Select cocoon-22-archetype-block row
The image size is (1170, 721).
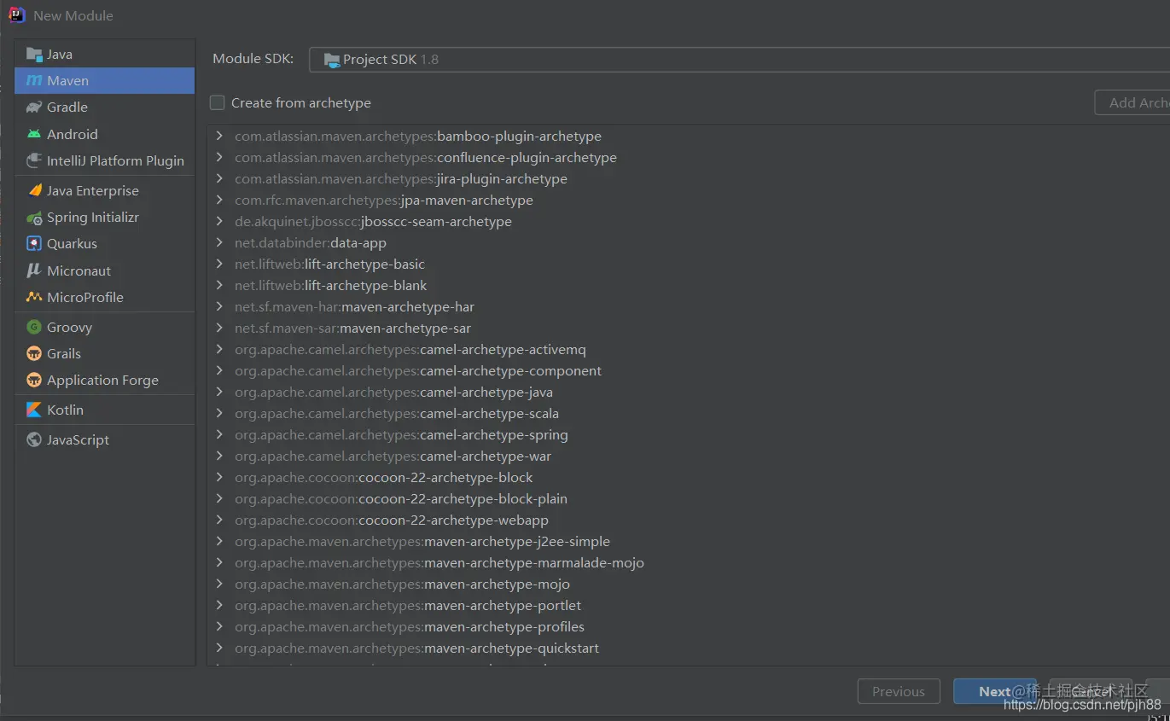point(688,477)
